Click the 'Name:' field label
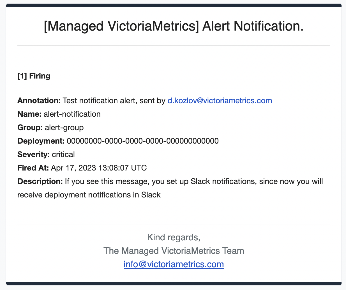 point(29,114)
